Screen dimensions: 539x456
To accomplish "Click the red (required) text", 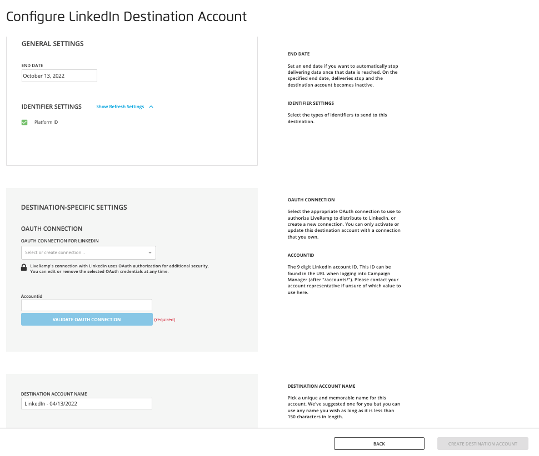I will click(164, 320).
